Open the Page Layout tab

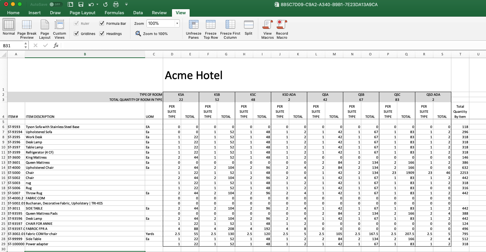coord(83,13)
